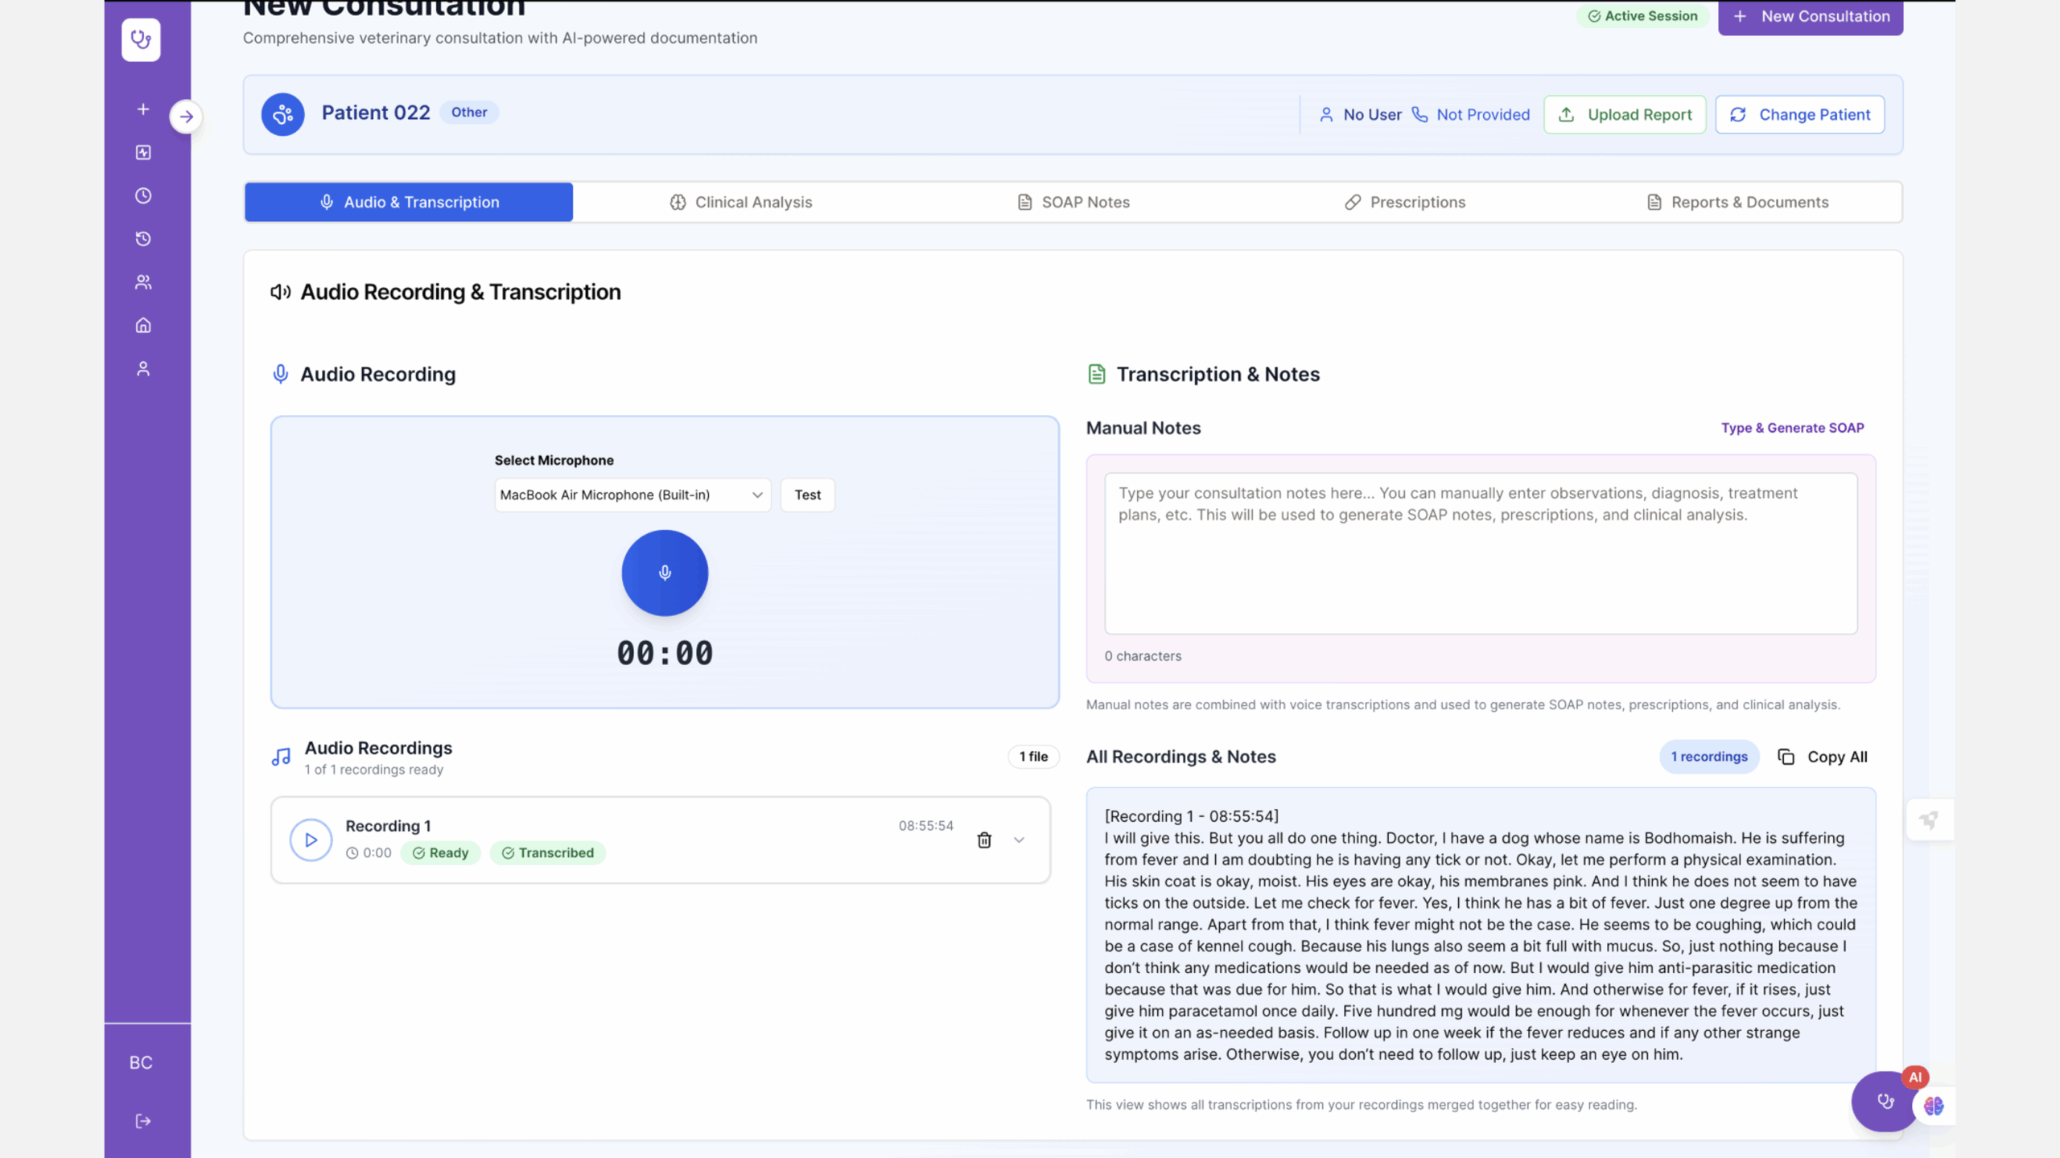
Task: Click the Type & Generate SOAP link
Action: click(x=1792, y=428)
